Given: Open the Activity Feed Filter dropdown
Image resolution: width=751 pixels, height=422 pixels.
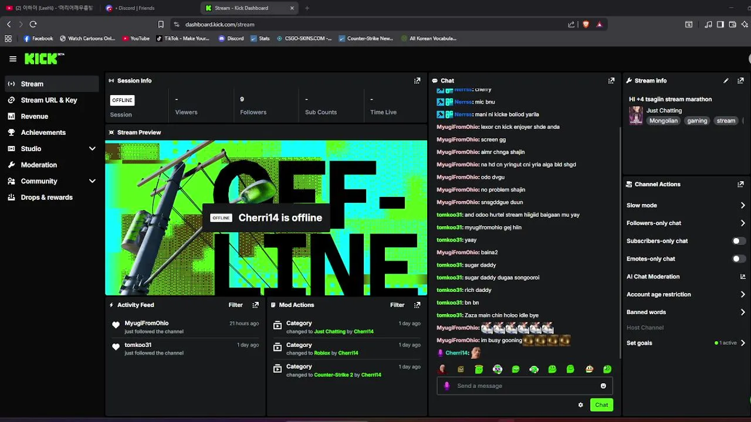Looking at the screenshot, I should pos(235,305).
